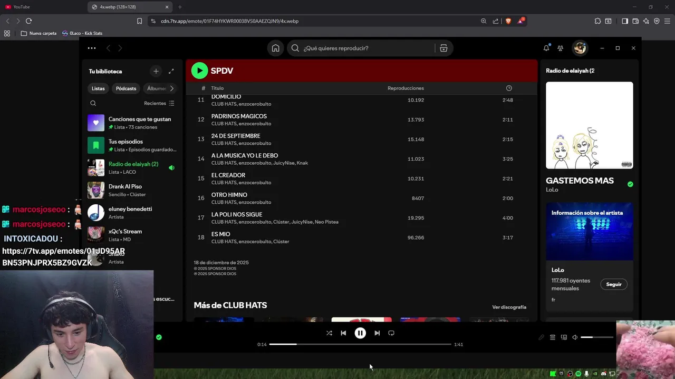Search in Tu biblioteca magnifier icon
Screen dimensions: 675x379
point(93,103)
